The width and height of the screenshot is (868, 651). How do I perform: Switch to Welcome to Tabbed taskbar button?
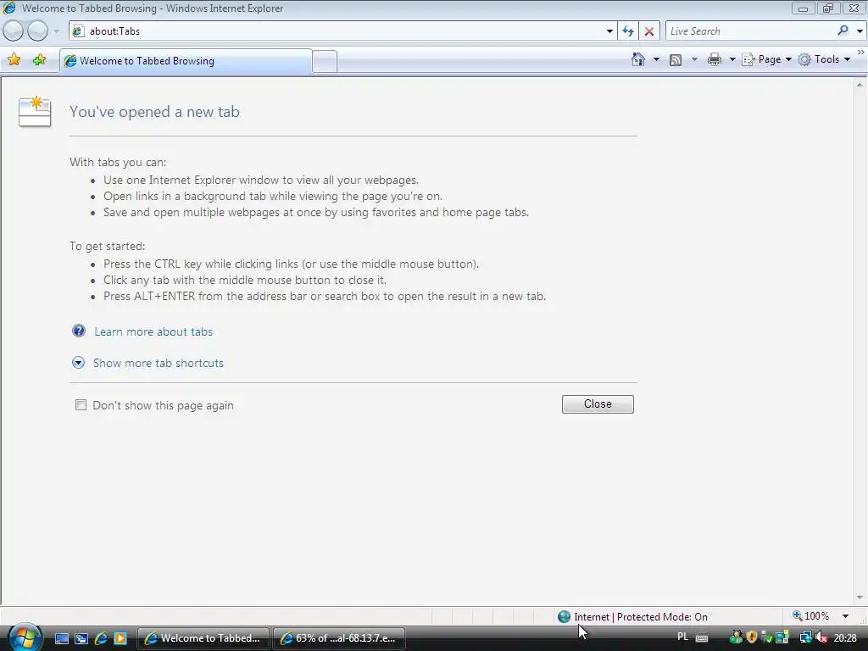point(203,638)
